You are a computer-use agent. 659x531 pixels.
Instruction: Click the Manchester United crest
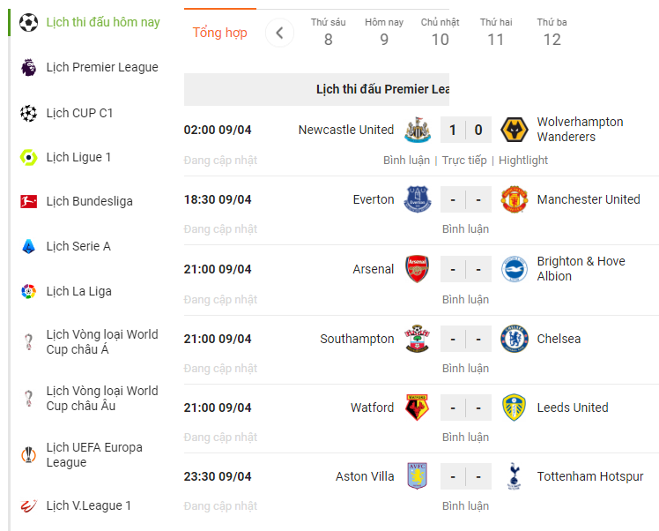pos(514,199)
